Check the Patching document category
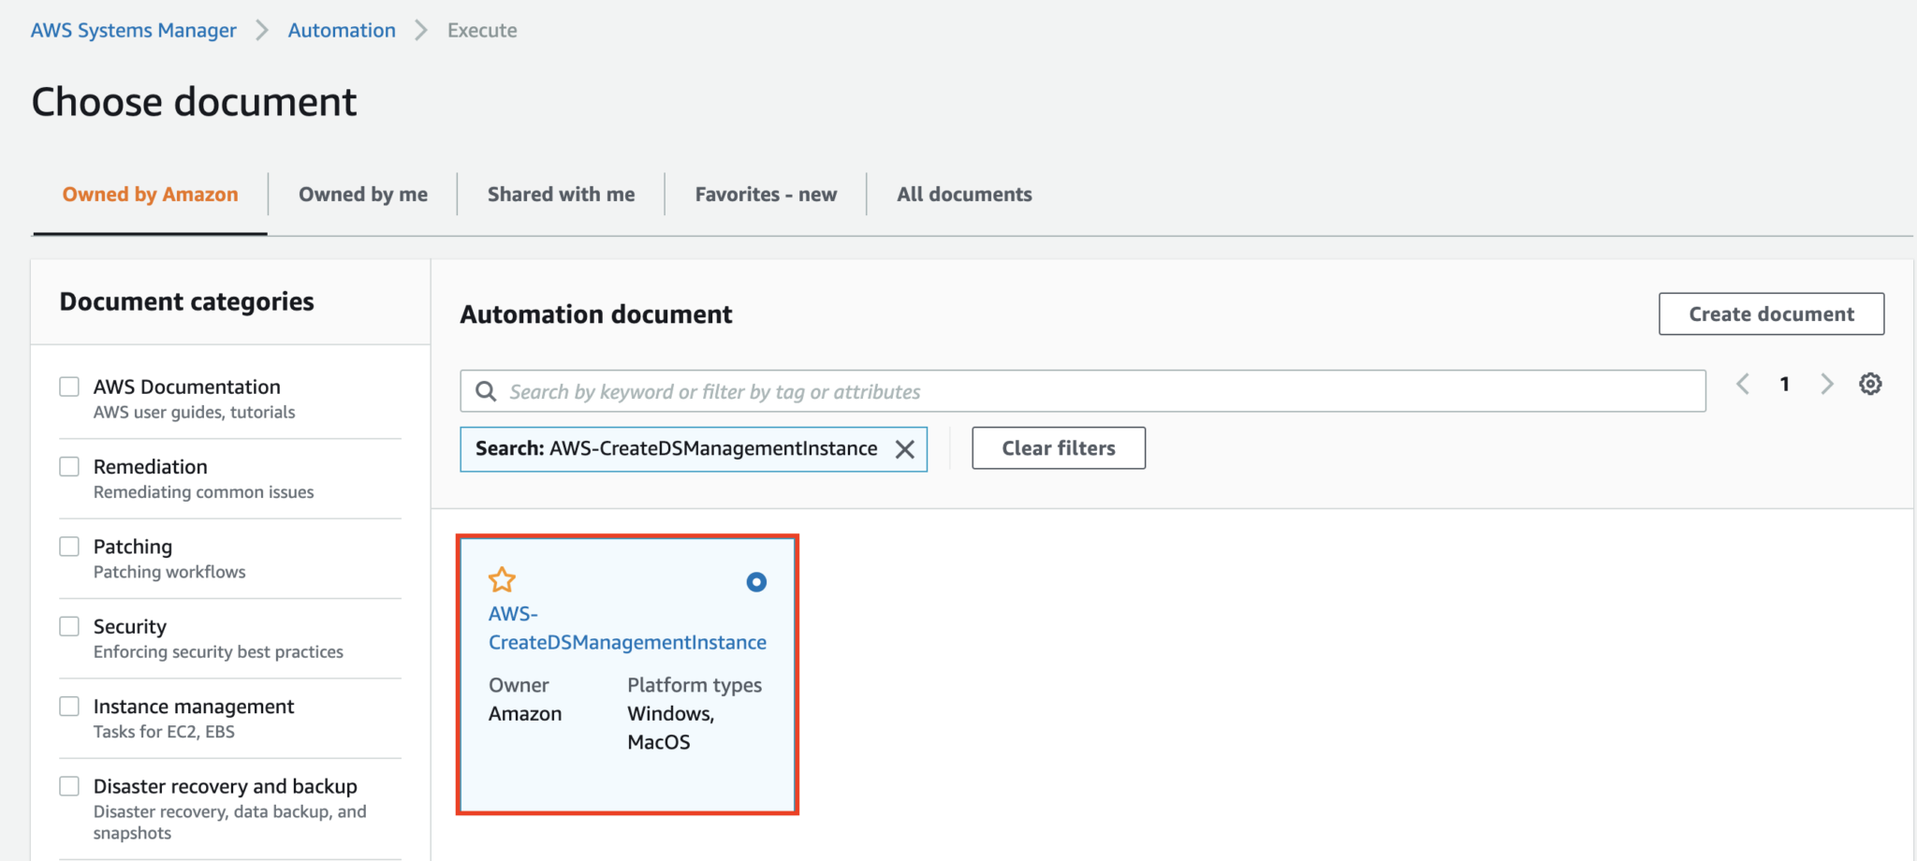The height and width of the screenshot is (861, 1917). coord(69,546)
